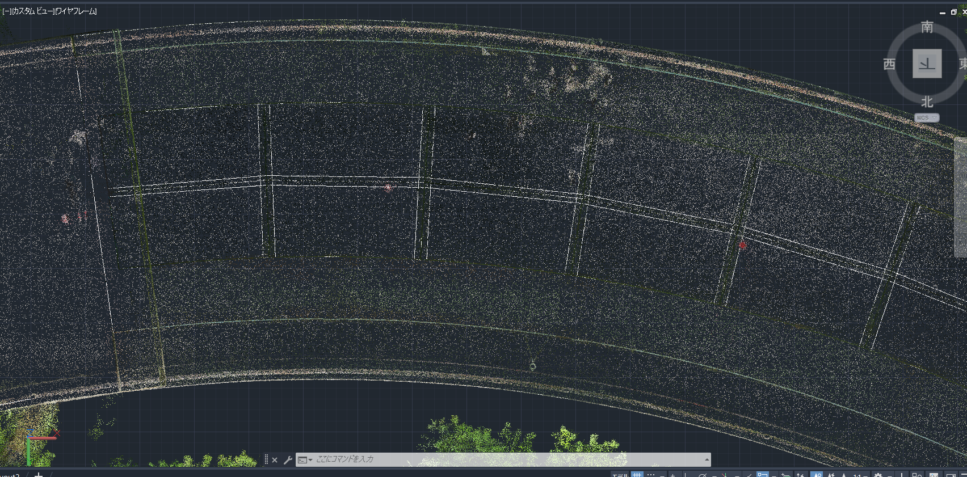Rotate view to 西 on the ViewCube
Image resolution: width=967 pixels, height=477 pixels.
889,64
